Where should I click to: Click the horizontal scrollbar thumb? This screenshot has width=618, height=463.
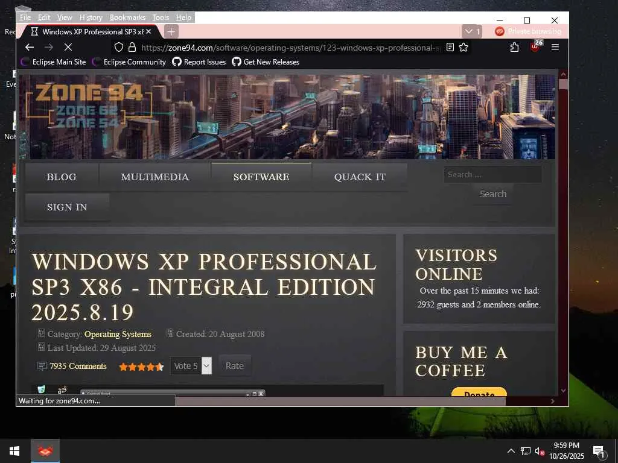pos(340,401)
